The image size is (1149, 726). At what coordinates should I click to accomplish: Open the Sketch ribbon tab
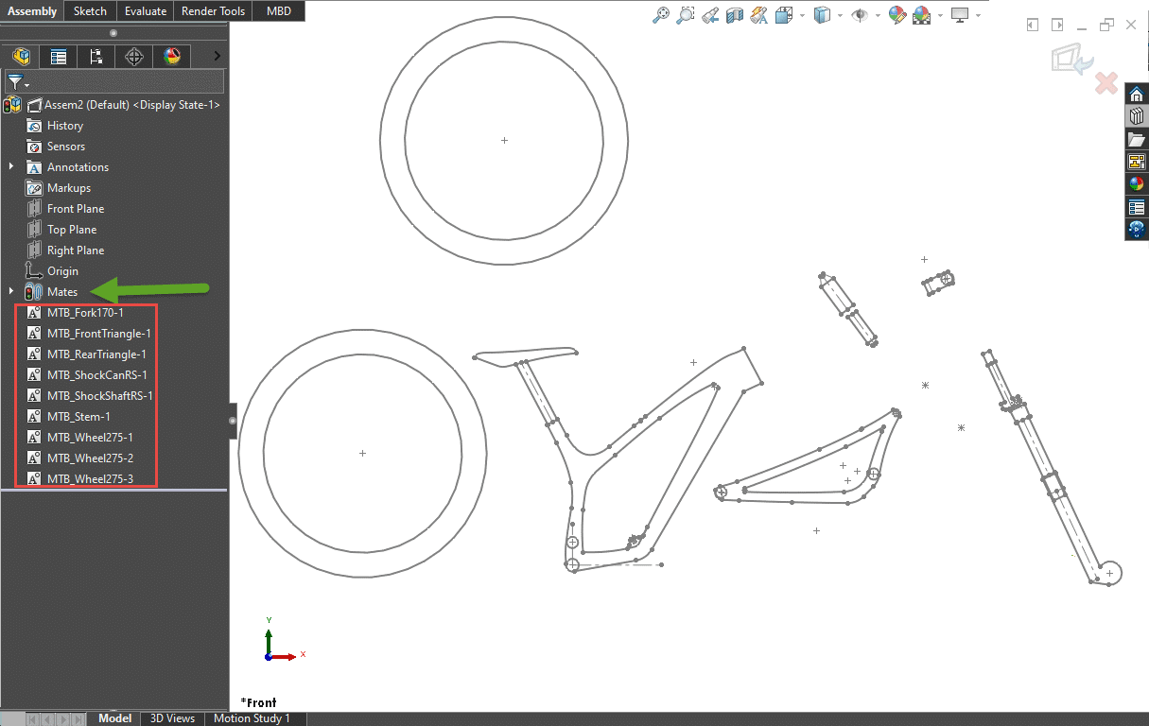click(91, 11)
